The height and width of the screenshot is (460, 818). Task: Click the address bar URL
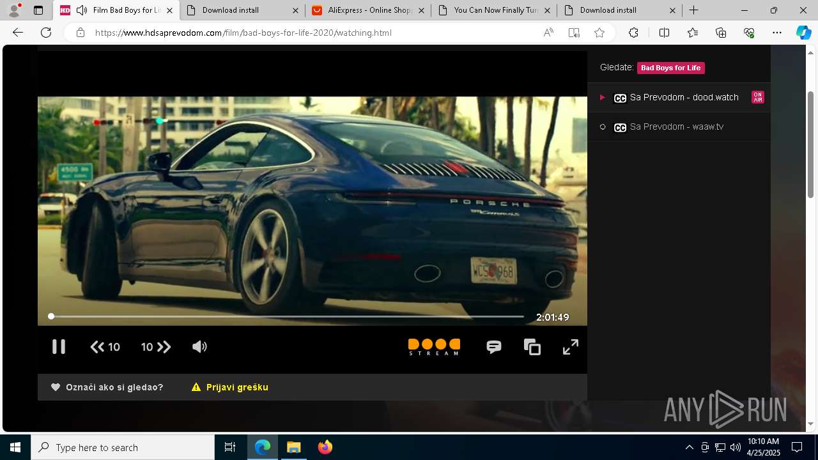point(243,33)
